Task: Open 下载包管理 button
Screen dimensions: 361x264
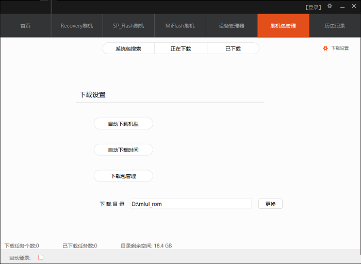Action: [123, 176]
